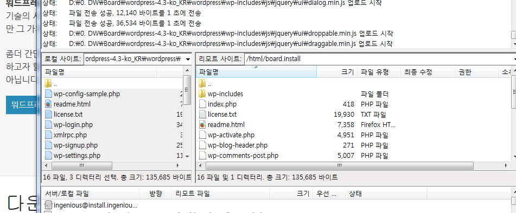
Task: Click local status bar 16 파일, 3 디렉터리 선택
Action: [x=117, y=177]
